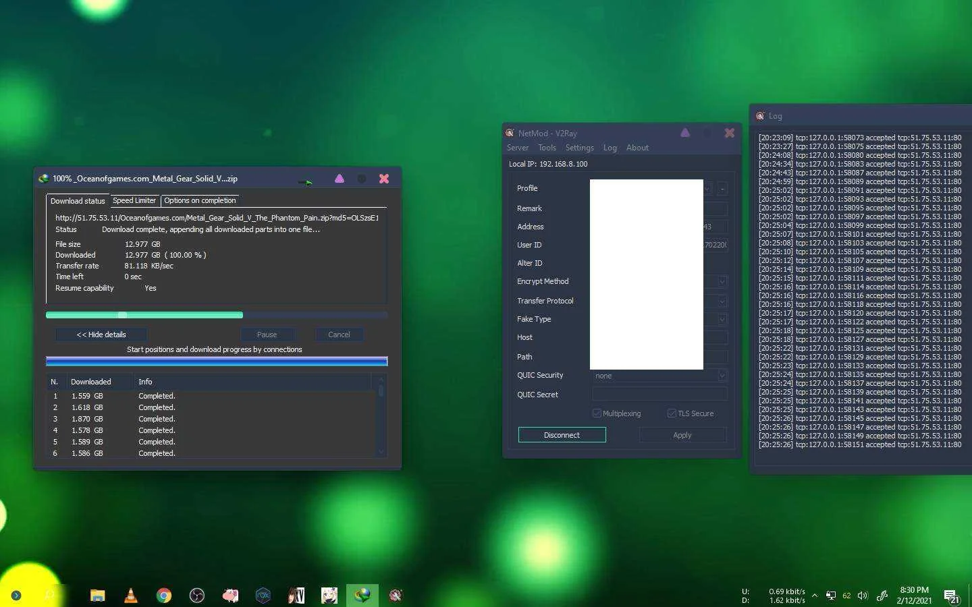Open the Log menu in NetMod
The height and width of the screenshot is (607, 972).
(610, 148)
